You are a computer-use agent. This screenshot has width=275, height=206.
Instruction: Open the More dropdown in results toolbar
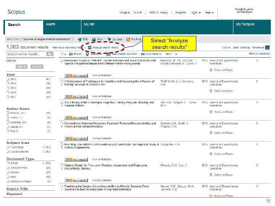[x=171, y=54]
